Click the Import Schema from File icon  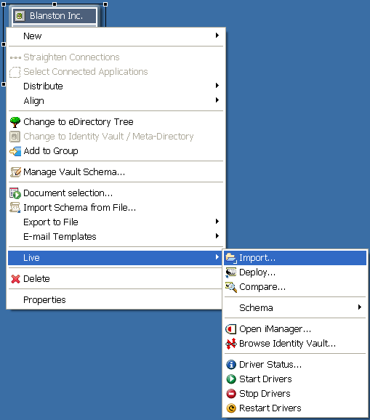[15, 208]
